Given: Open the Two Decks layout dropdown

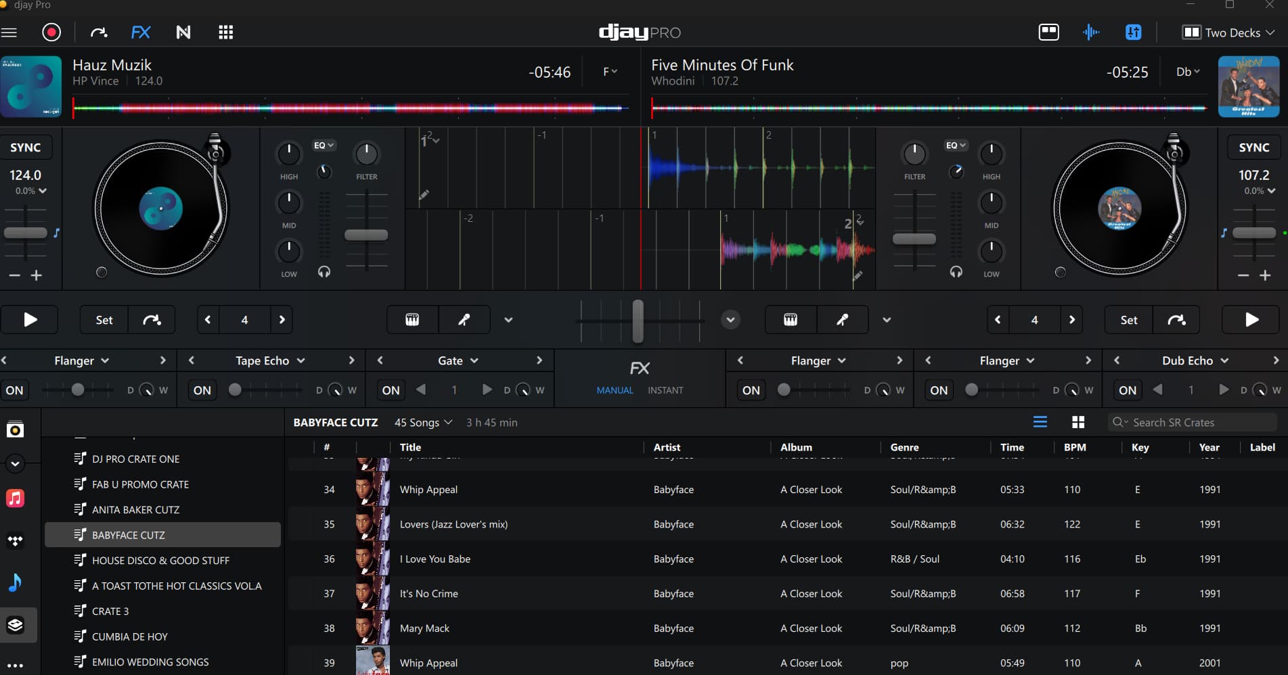Looking at the screenshot, I should tap(1228, 32).
